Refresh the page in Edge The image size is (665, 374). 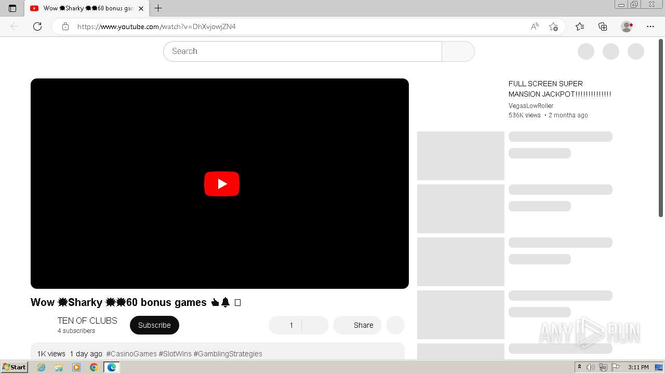point(37,26)
